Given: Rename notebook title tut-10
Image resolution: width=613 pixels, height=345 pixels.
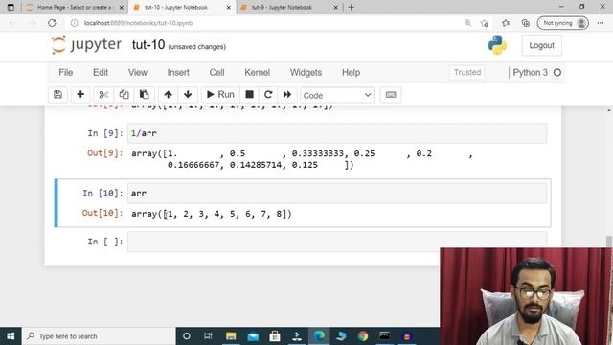Looking at the screenshot, I should 148,45.
